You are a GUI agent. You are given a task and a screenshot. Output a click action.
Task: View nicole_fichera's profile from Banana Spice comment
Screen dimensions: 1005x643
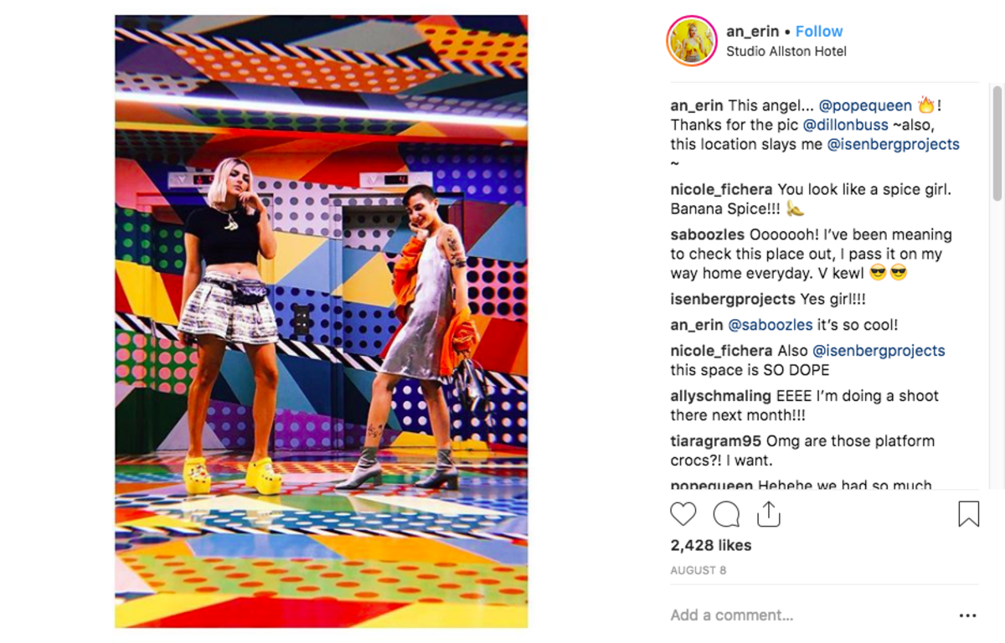coord(721,189)
